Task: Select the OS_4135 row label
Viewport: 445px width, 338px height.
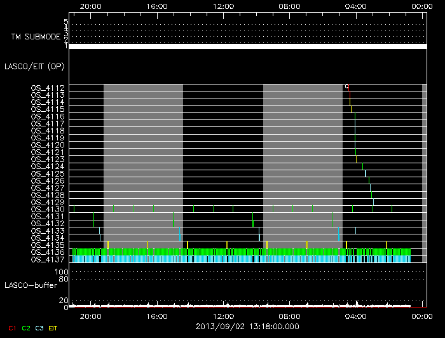Action: [x=48, y=245]
